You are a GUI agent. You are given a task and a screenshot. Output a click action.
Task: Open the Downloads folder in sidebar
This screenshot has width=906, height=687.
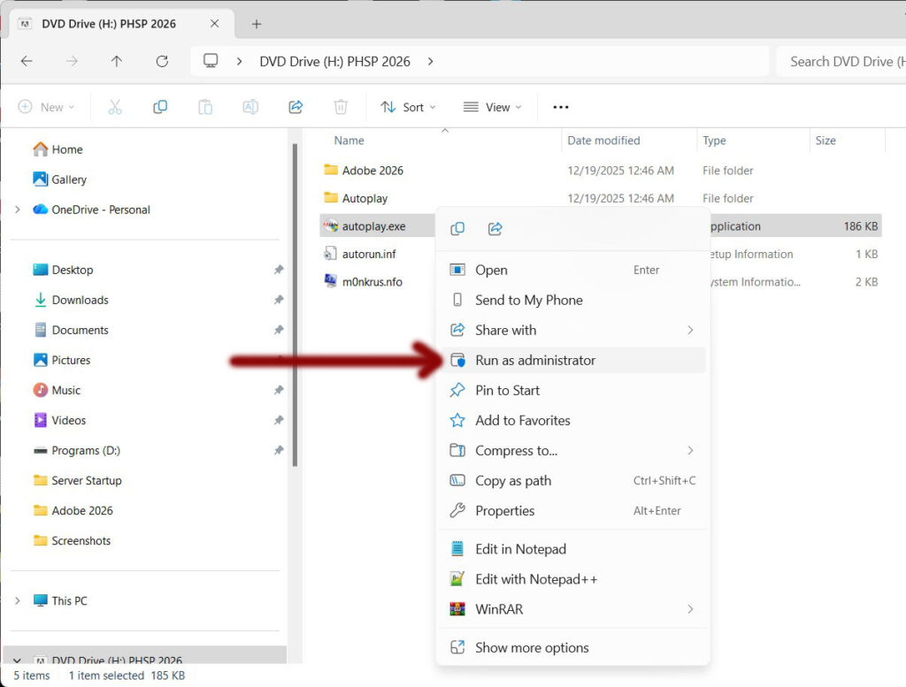click(80, 300)
